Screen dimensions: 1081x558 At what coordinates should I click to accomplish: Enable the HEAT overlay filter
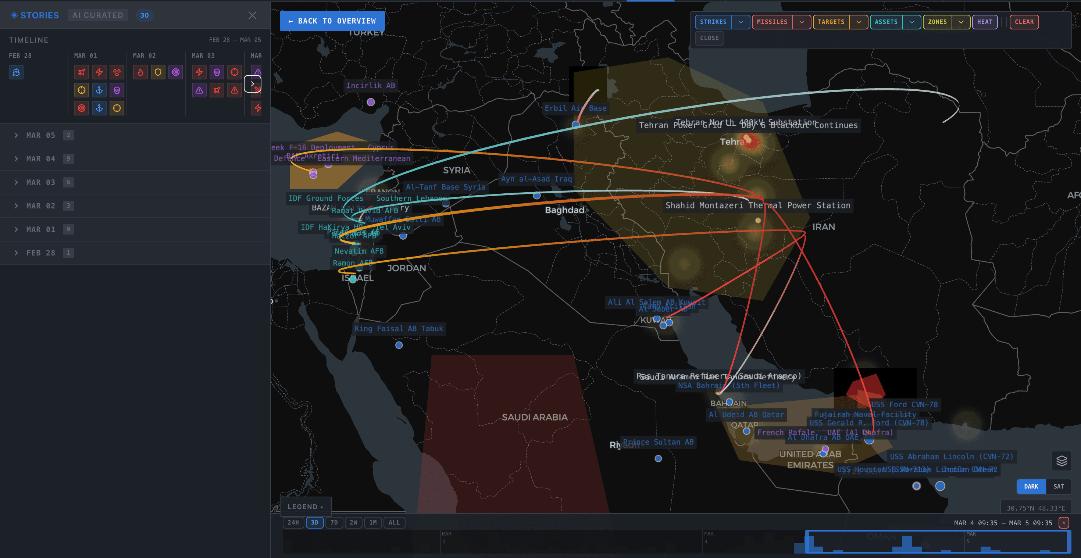[x=985, y=22]
